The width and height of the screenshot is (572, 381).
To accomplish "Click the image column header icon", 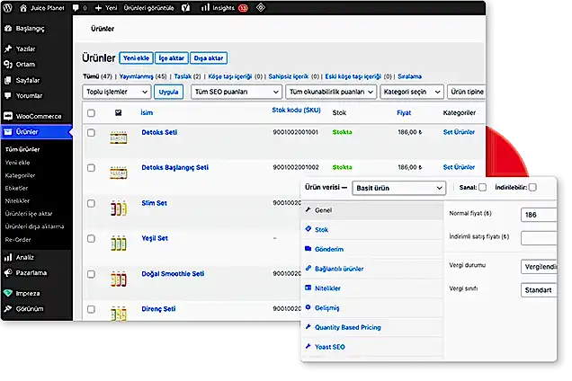I will [x=118, y=113].
